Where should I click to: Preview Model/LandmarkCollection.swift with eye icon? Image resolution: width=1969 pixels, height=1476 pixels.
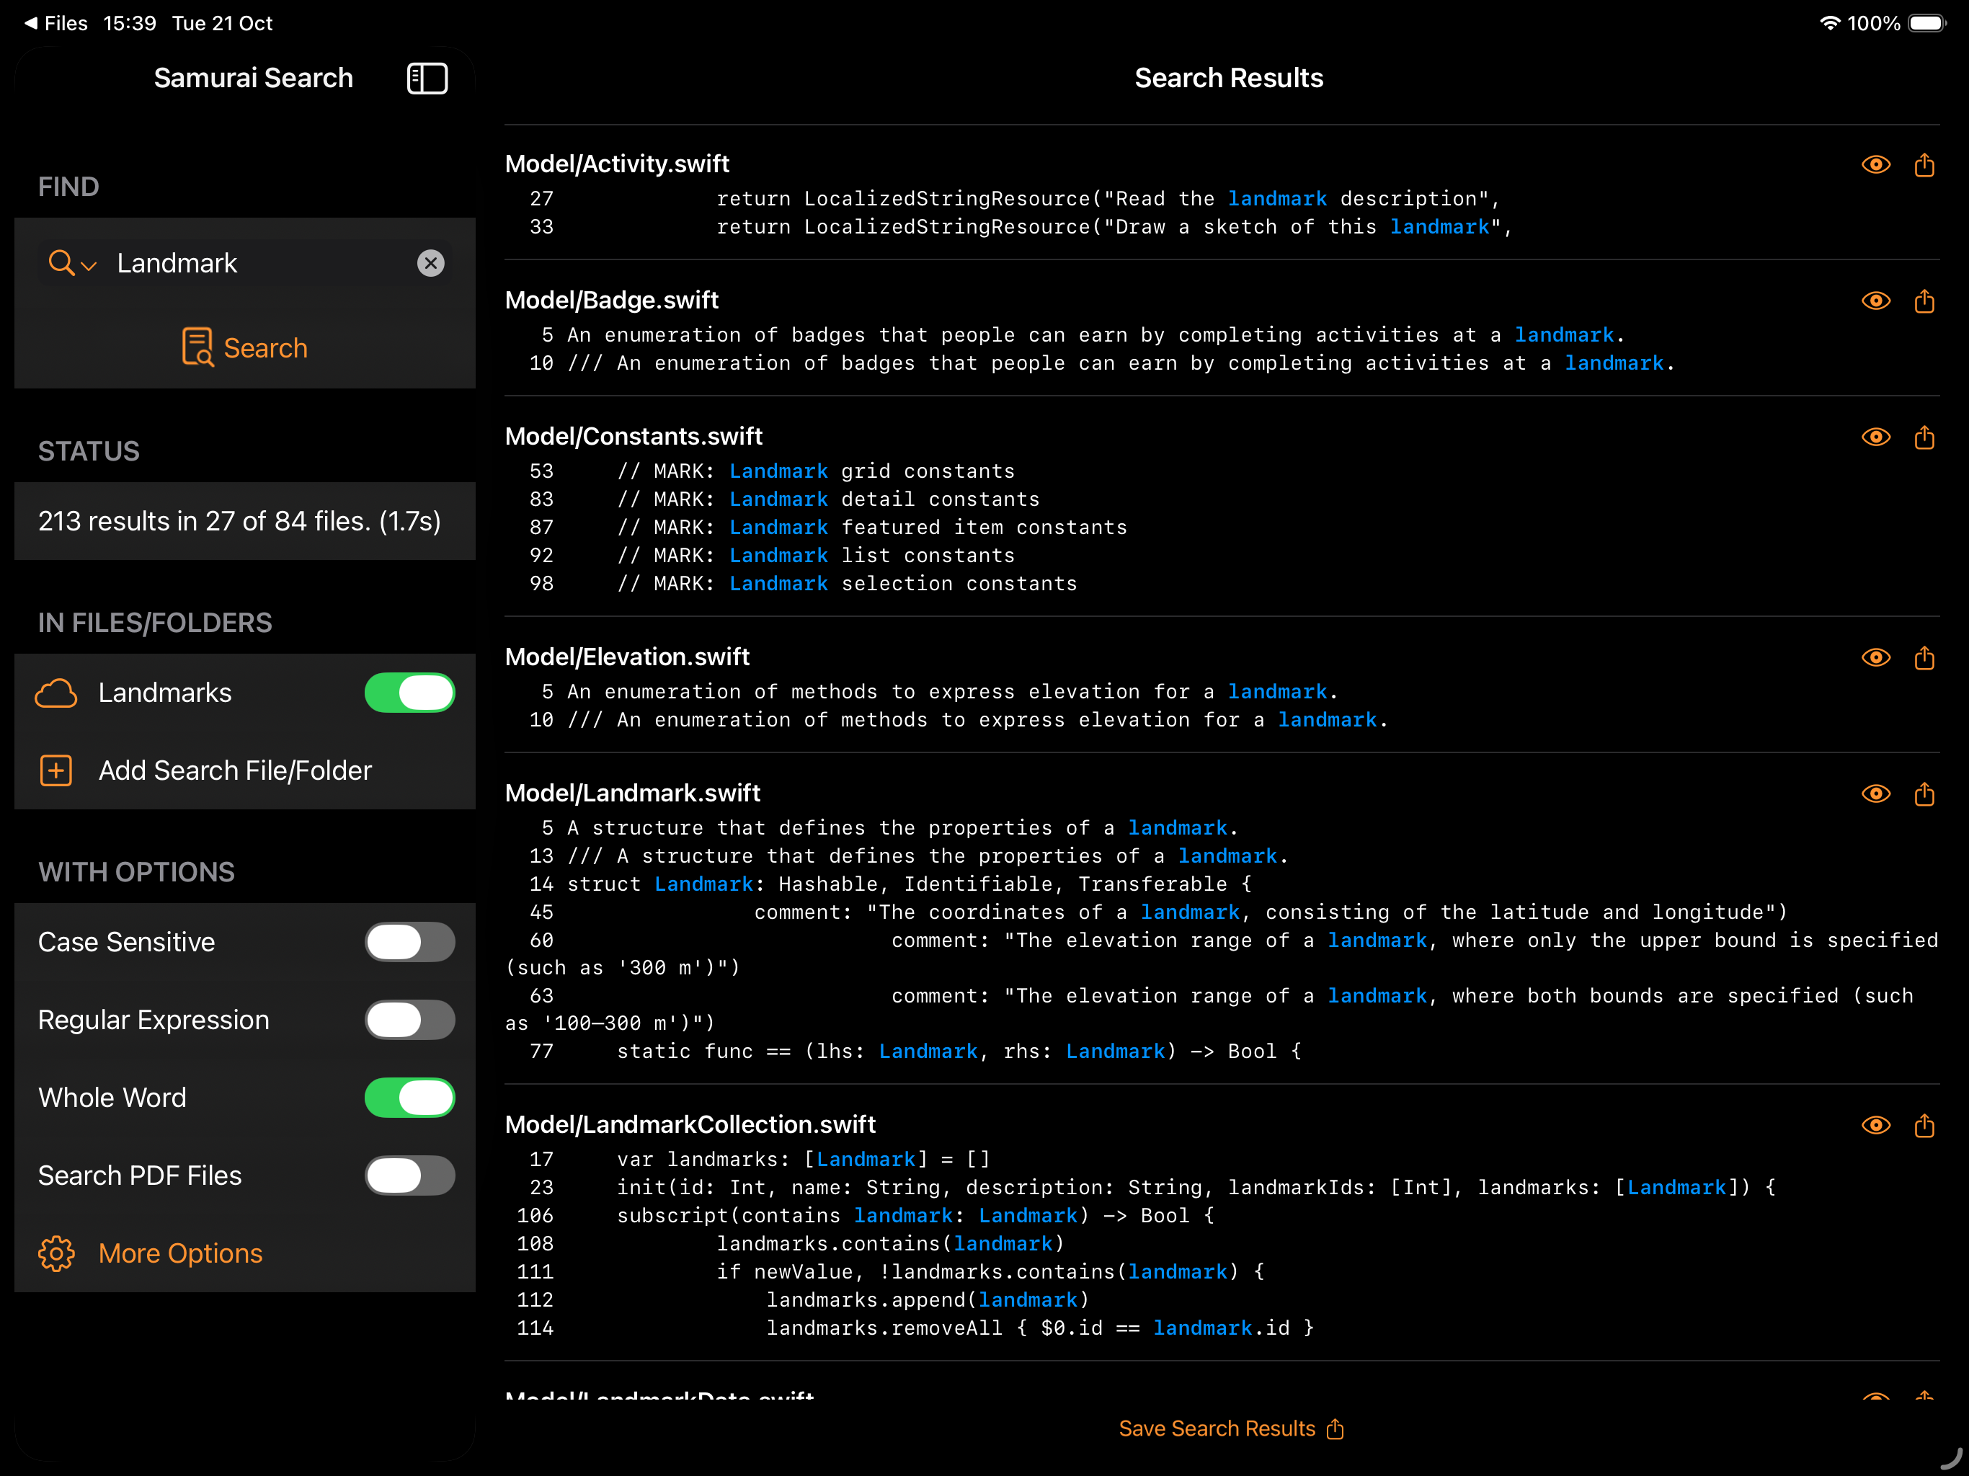(x=1875, y=1125)
